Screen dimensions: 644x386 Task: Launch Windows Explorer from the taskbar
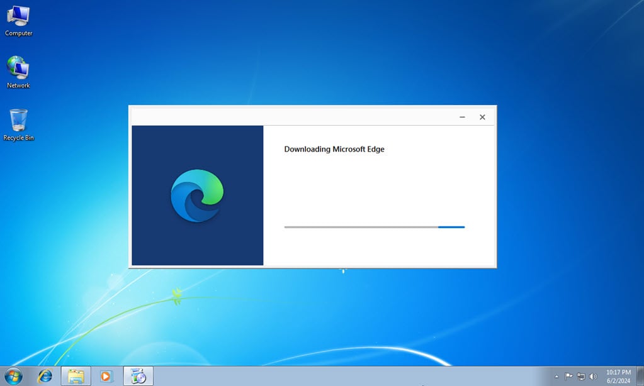[76, 377]
